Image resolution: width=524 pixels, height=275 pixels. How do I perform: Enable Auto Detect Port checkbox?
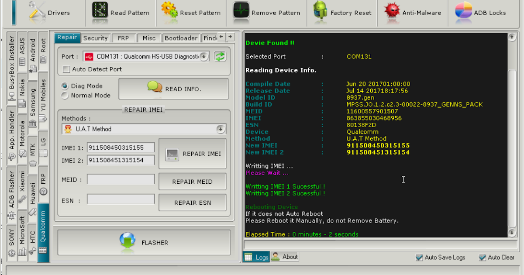tap(66, 69)
